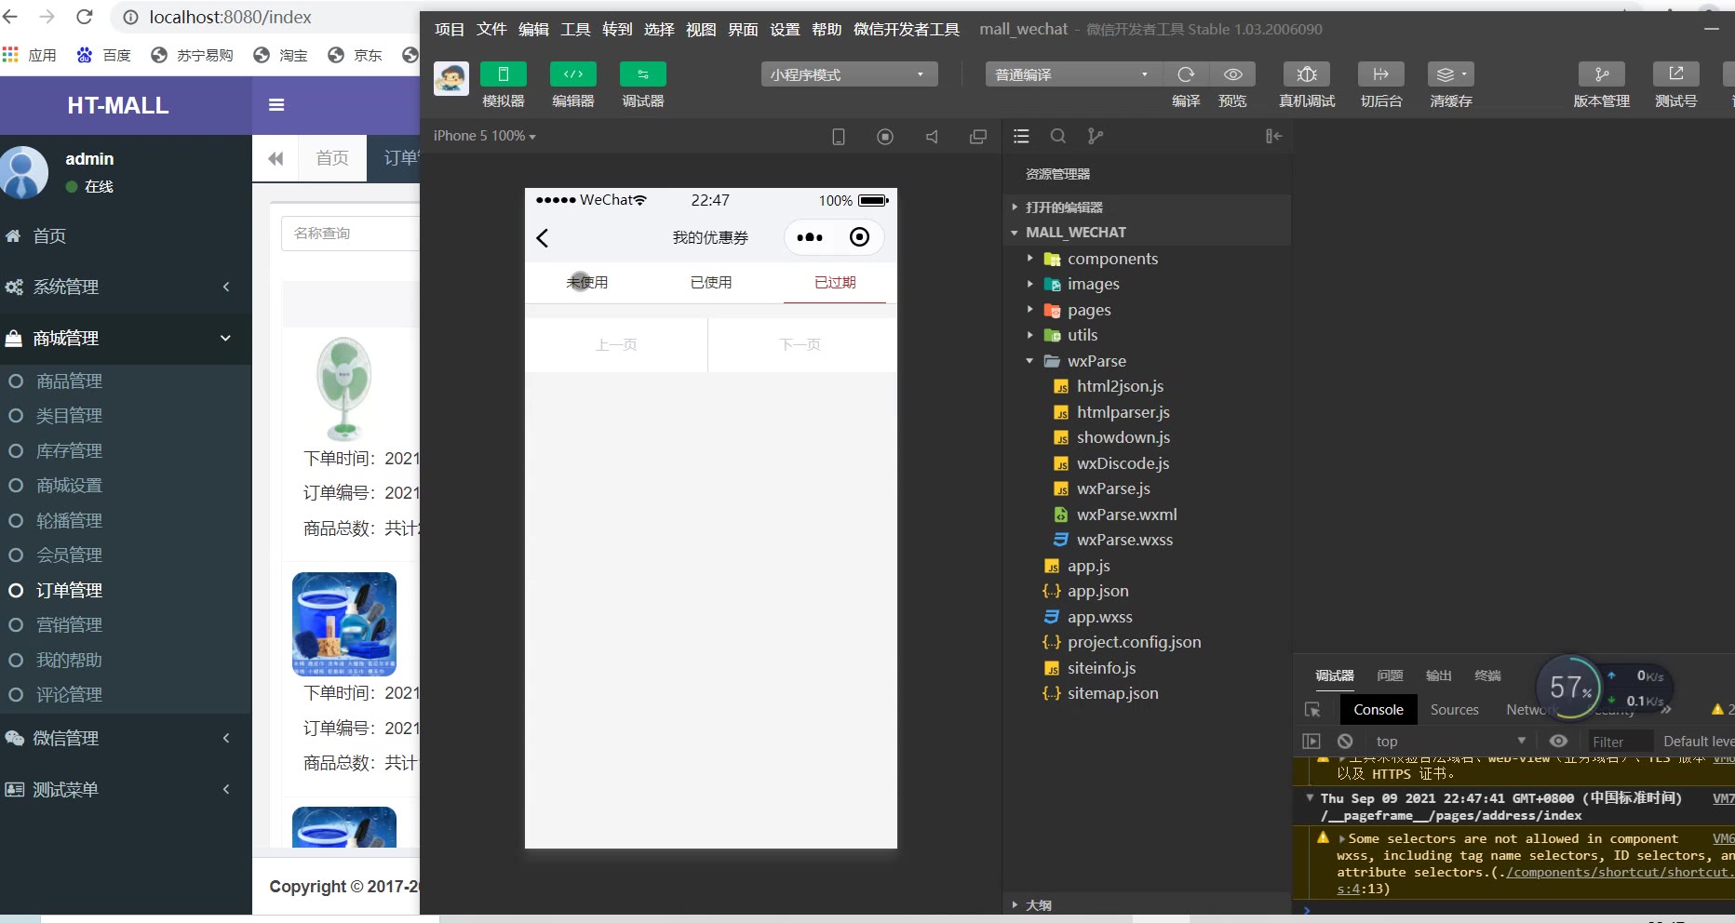Viewport: 1735px width, 923px height.
Task: Toggle the simulator panel (模拟器) button
Action: pyautogui.click(x=503, y=74)
